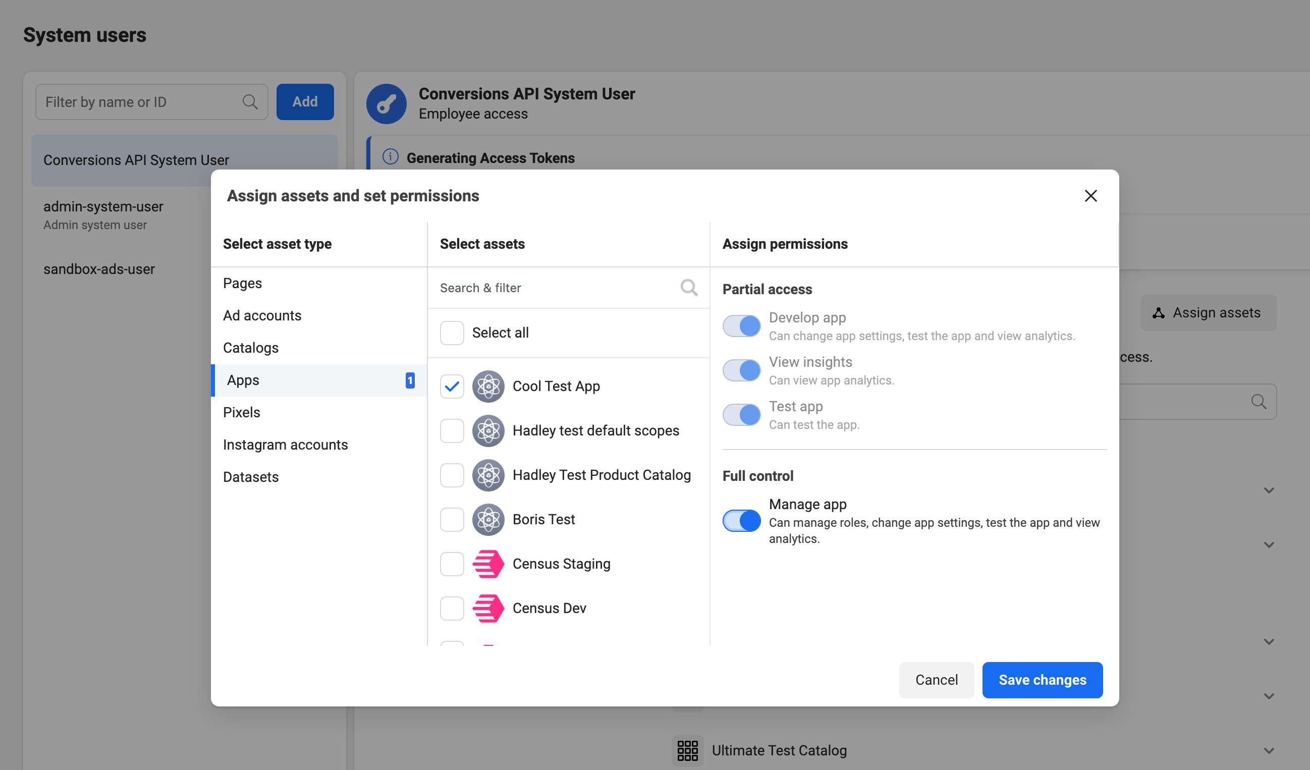Expand the Ultimate Test Catalog chevron
This screenshot has height=770, width=1310.
tap(1269, 750)
